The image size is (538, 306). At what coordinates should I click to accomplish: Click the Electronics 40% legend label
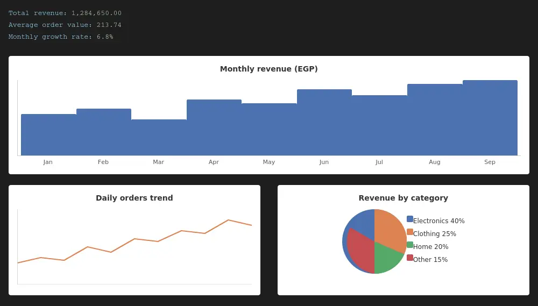coord(439,221)
